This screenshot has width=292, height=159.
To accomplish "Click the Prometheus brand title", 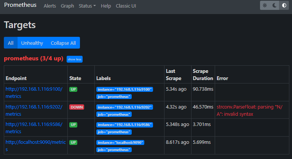I will (20, 5).
